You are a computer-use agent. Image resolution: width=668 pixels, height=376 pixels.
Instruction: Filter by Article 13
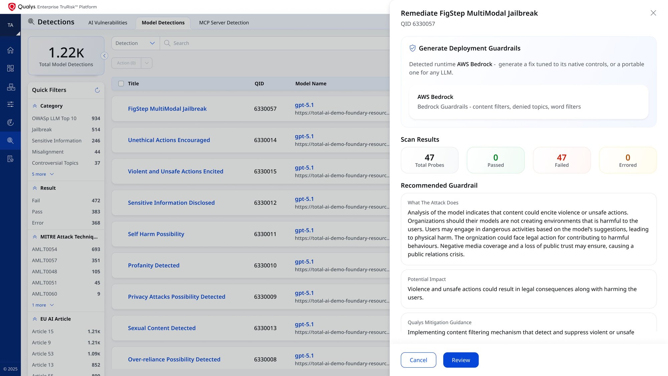tap(66, 365)
